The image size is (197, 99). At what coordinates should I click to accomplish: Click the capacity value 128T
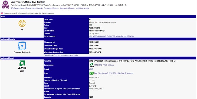click(x=91, y=97)
